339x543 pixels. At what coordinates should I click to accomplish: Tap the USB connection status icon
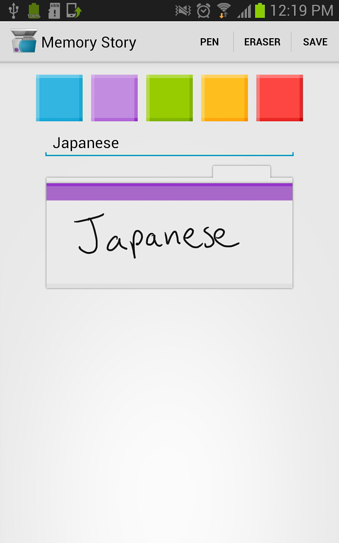pos(14,10)
